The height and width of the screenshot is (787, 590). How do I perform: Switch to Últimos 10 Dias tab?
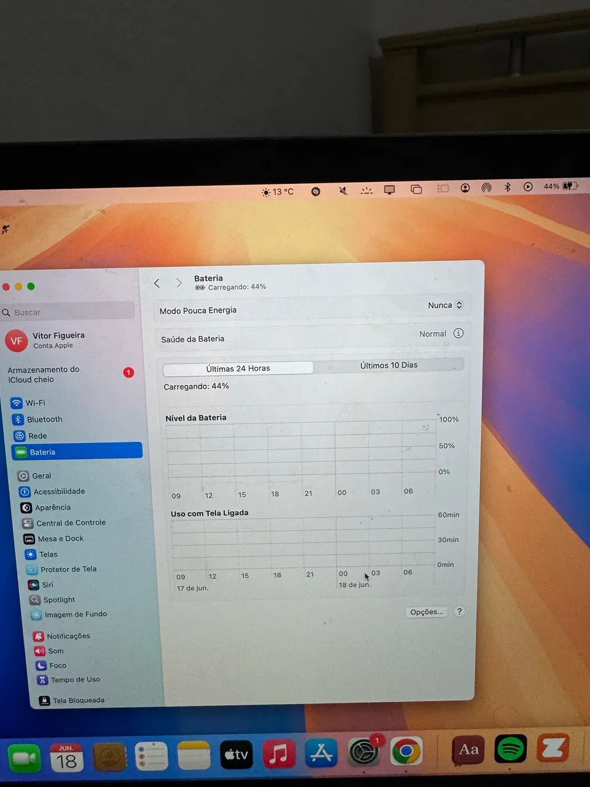(388, 365)
